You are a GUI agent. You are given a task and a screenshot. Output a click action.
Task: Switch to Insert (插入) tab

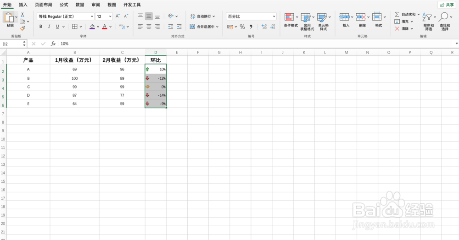point(23,5)
